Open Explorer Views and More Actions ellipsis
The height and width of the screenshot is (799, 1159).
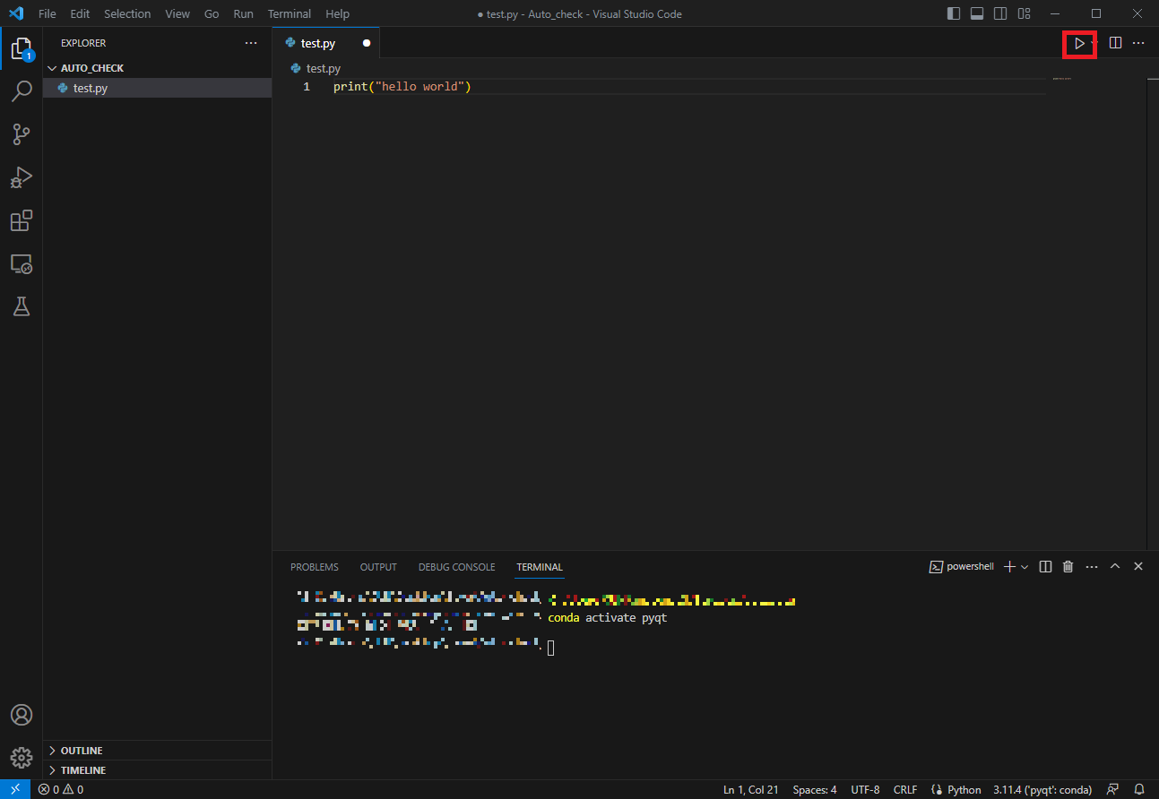tap(251, 43)
